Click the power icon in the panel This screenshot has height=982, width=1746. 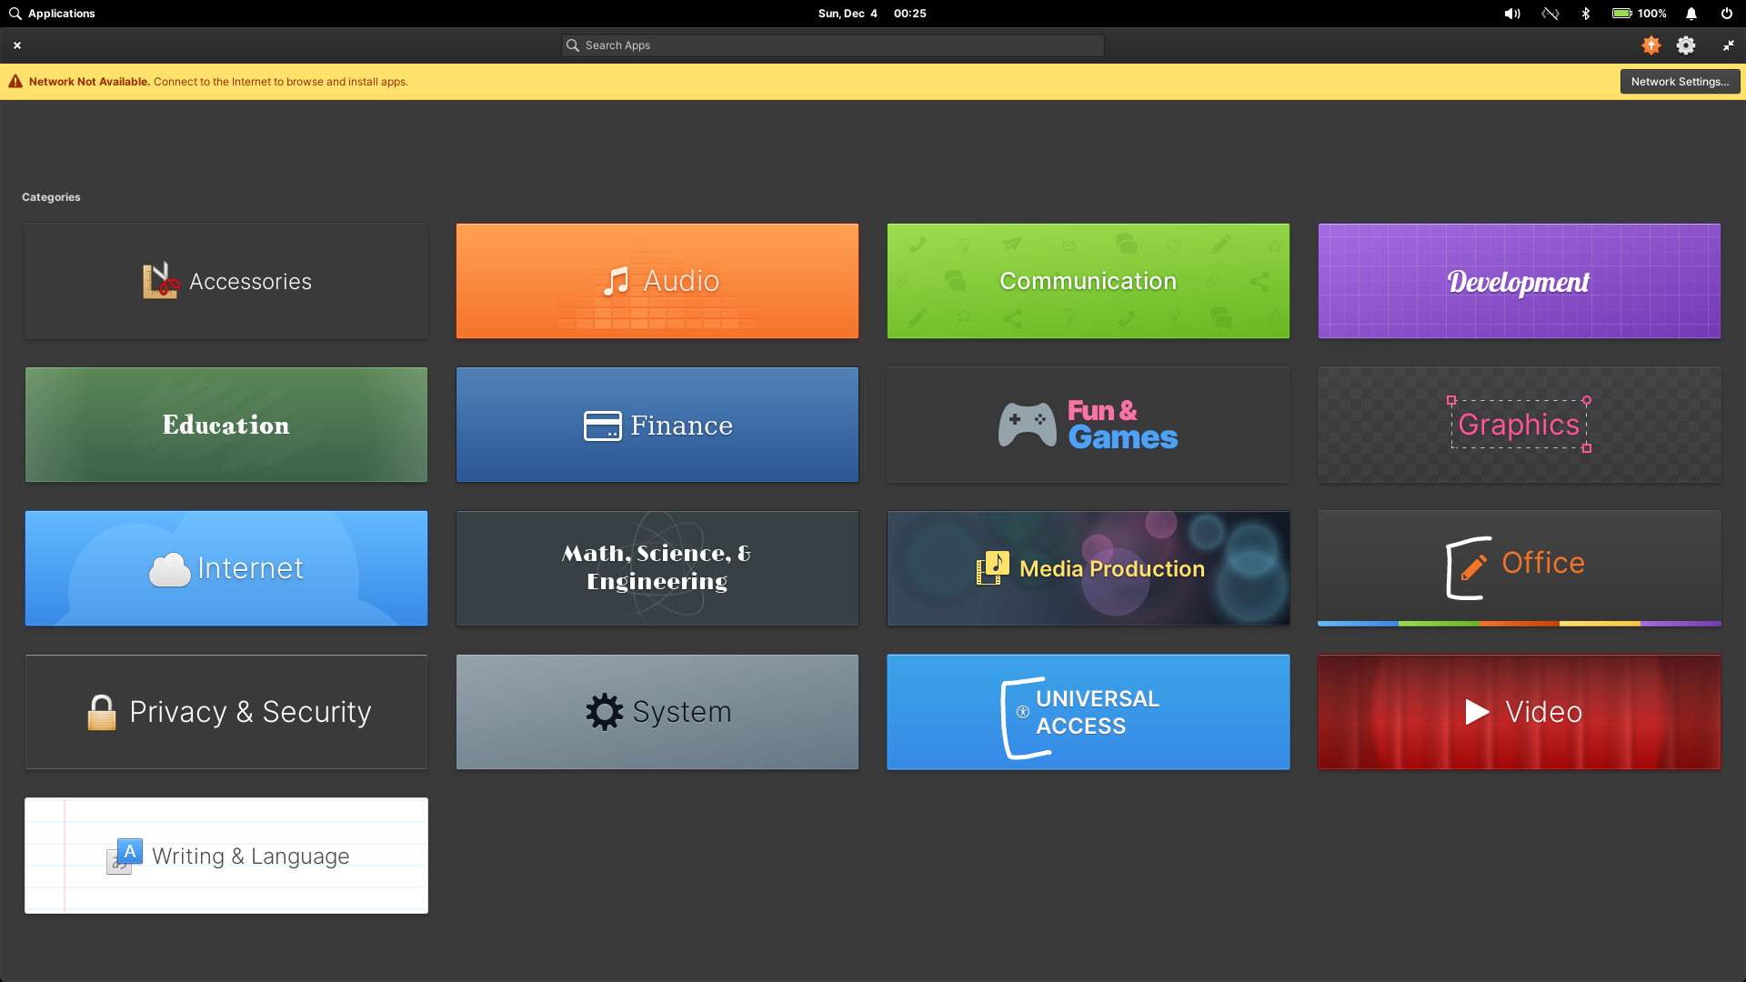point(1725,14)
